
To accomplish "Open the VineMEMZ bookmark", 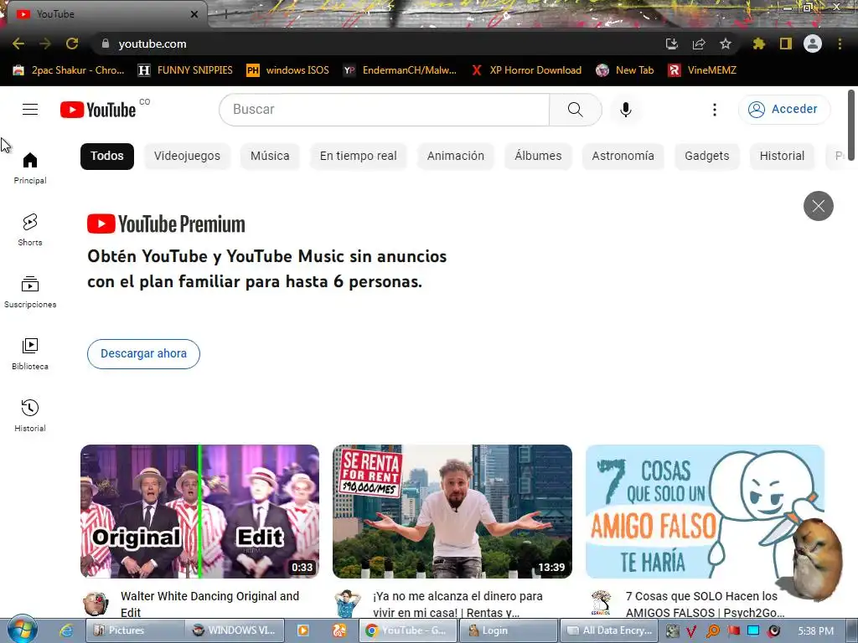I will click(703, 70).
